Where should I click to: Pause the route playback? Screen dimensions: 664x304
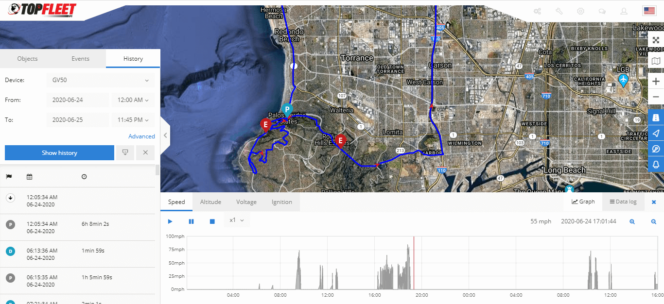(x=191, y=221)
